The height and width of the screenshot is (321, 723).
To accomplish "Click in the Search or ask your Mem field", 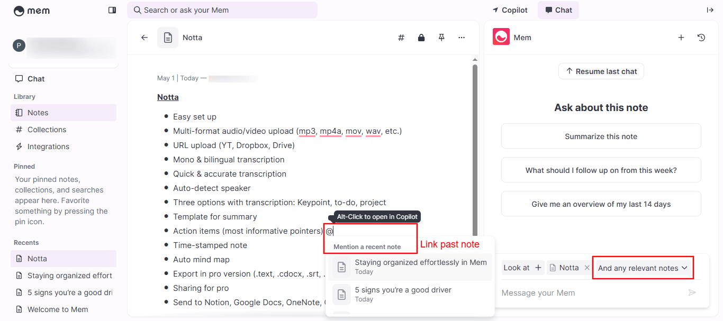I will tap(222, 10).
